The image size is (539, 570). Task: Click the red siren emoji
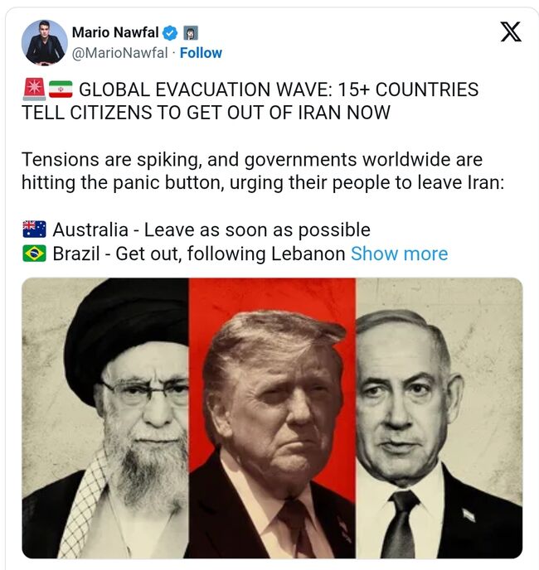[34, 89]
